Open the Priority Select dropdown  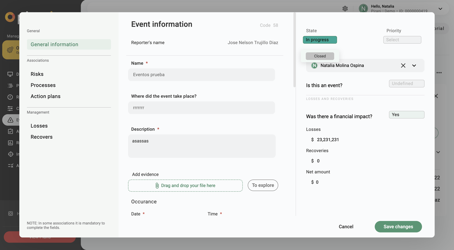pyautogui.click(x=402, y=40)
